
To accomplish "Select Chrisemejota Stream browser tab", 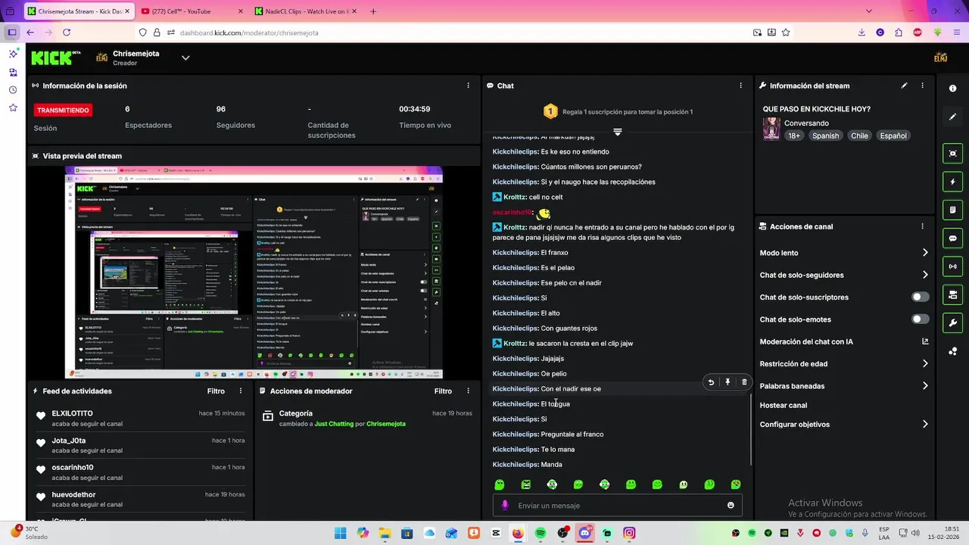I will [79, 11].
